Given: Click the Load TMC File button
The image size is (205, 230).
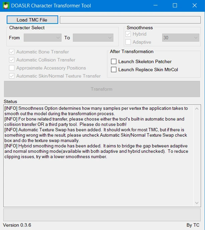Looking at the screenshot, I should pos(32,20).
